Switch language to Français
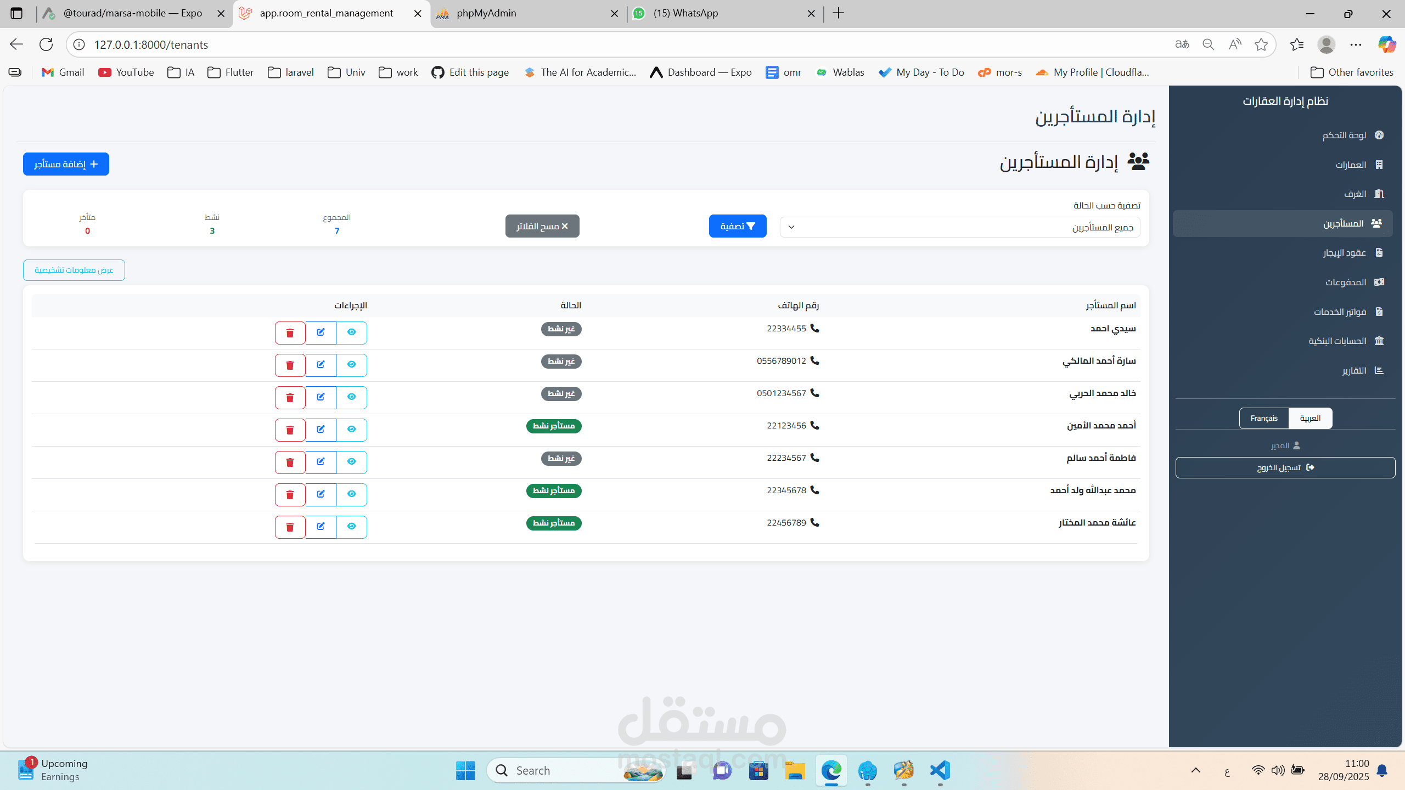This screenshot has width=1405, height=790. point(1263,418)
